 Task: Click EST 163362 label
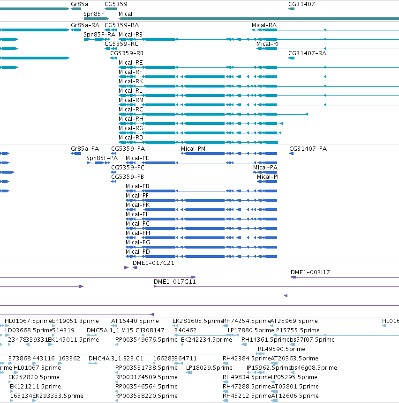tap(69, 359)
